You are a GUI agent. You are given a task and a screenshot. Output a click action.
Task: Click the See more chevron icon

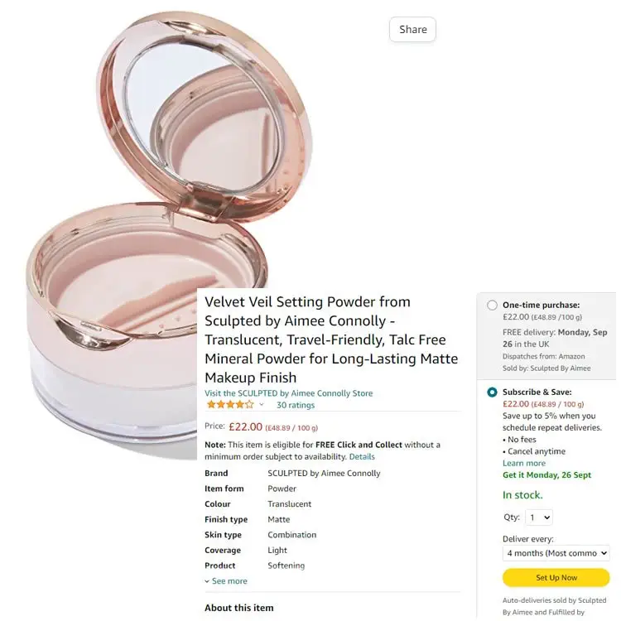(207, 581)
